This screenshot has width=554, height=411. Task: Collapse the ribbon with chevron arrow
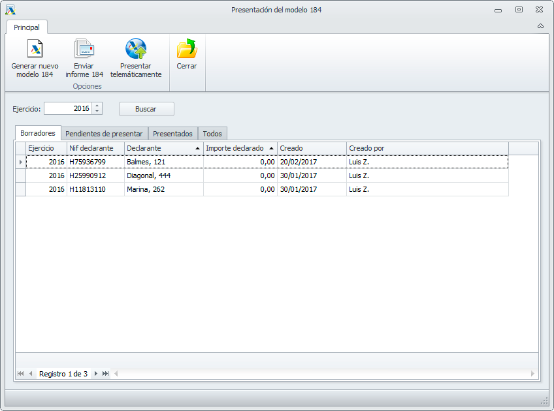click(x=540, y=26)
